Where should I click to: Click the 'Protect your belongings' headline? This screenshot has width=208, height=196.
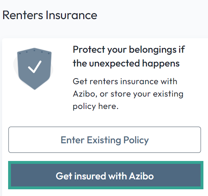pyautogui.click(x=129, y=56)
